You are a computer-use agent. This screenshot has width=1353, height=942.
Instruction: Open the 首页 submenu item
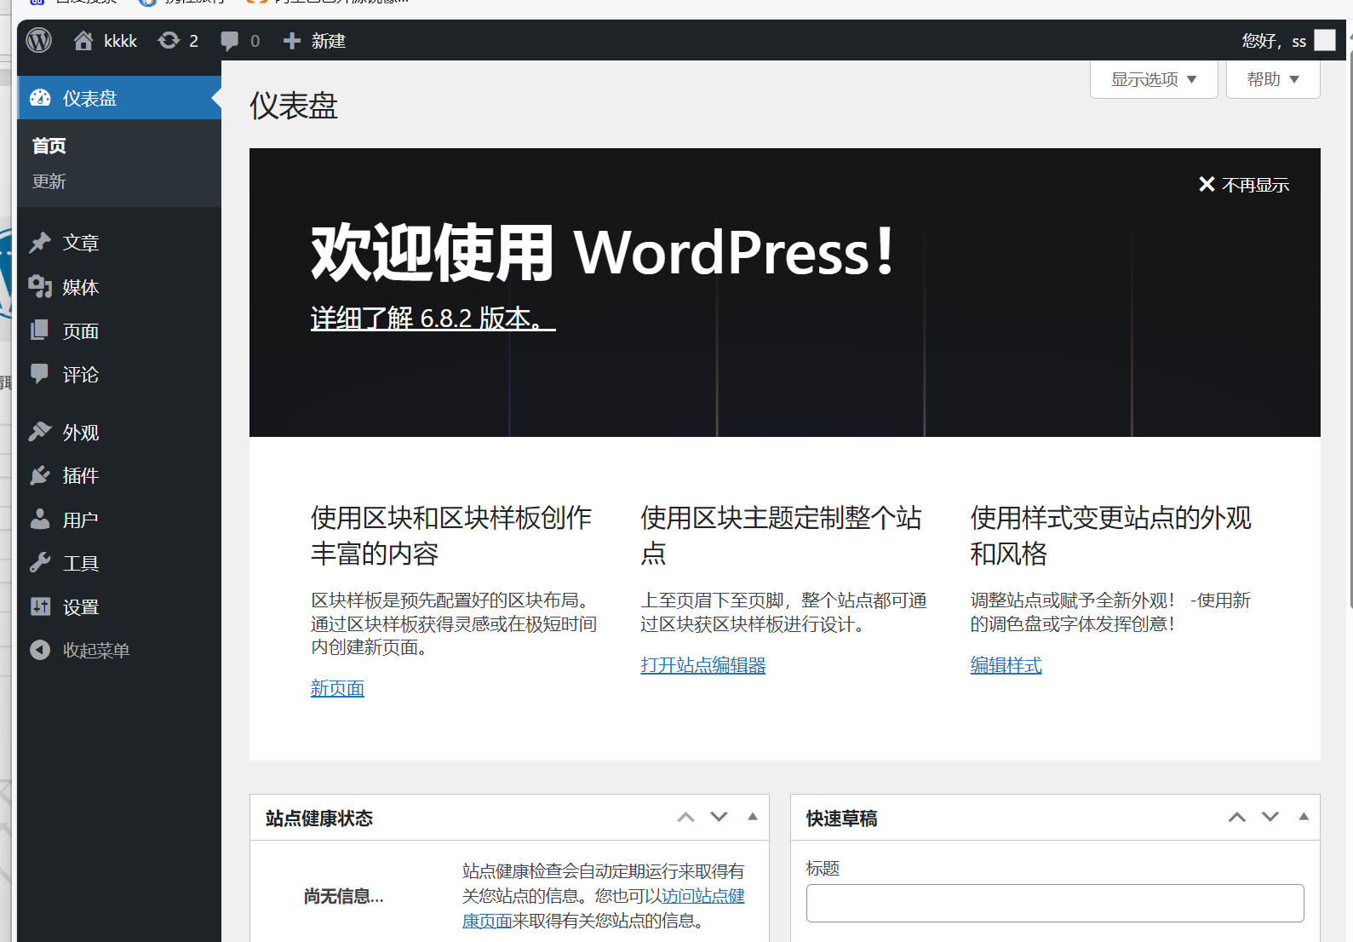pos(49,146)
